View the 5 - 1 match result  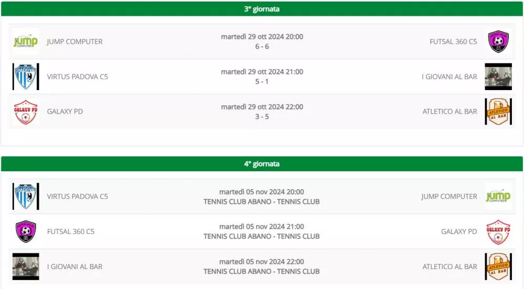(262, 82)
